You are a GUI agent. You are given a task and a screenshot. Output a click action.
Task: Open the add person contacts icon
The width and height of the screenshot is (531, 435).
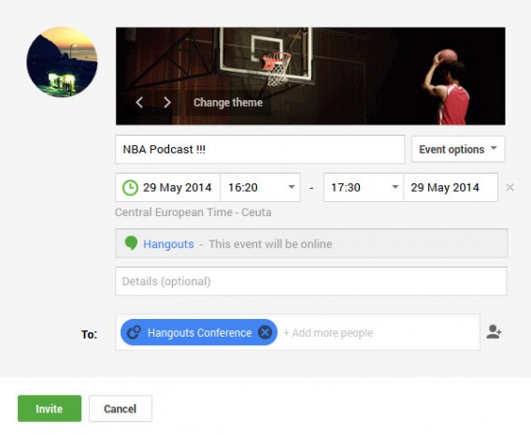[x=495, y=332]
